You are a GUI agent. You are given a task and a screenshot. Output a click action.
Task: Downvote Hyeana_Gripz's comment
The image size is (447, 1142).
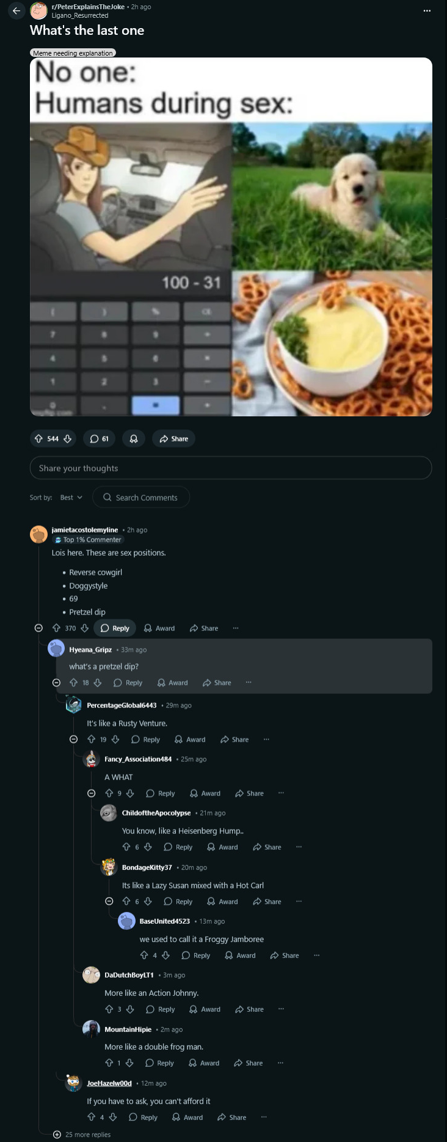(98, 683)
